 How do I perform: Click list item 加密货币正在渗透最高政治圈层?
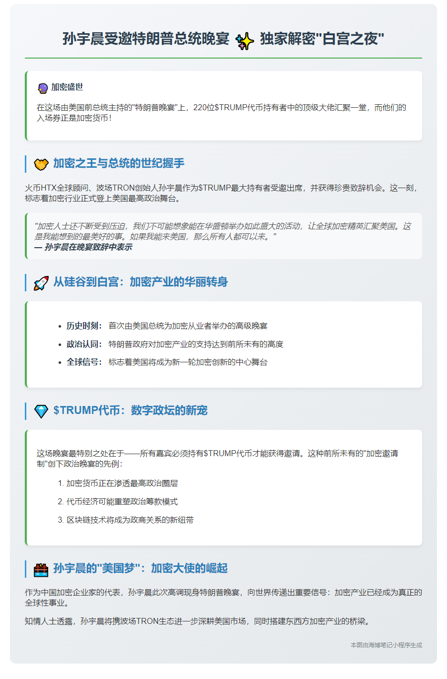122,483
